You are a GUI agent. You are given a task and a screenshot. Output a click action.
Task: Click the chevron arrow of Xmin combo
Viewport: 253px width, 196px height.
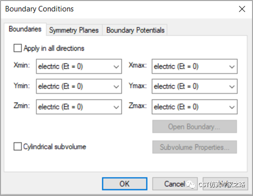[x=116, y=66]
